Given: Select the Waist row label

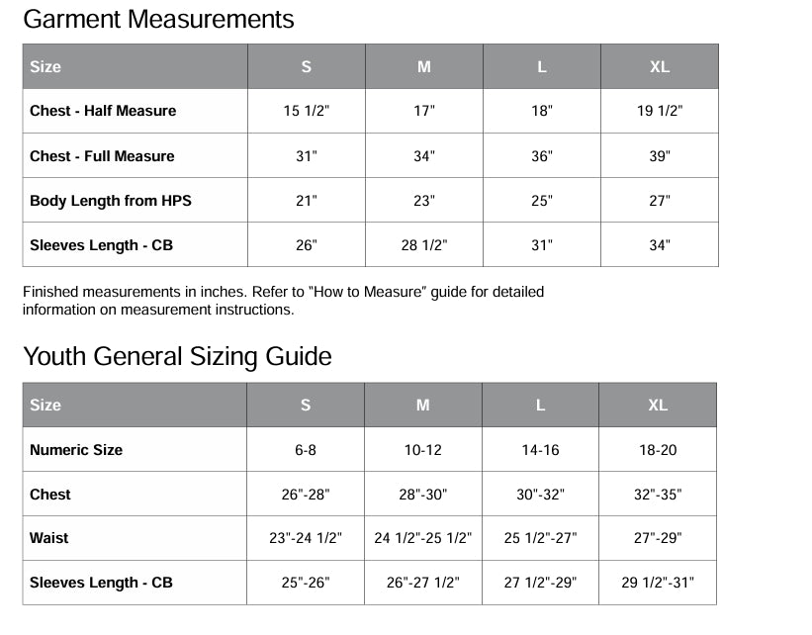Looking at the screenshot, I should 48,538.
